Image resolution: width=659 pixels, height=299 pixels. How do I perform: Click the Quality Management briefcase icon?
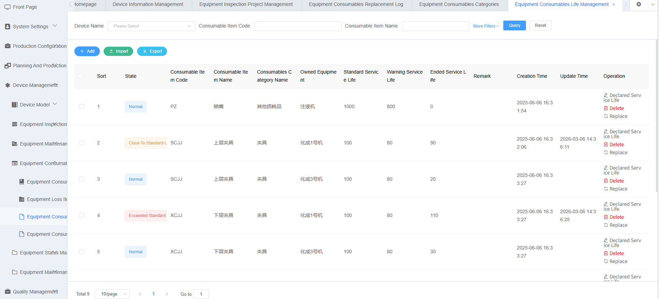tap(7, 292)
